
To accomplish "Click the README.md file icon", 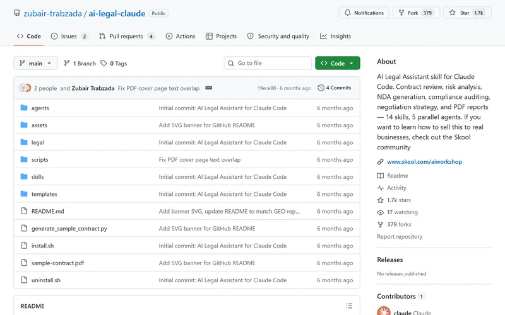I will [24, 211].
